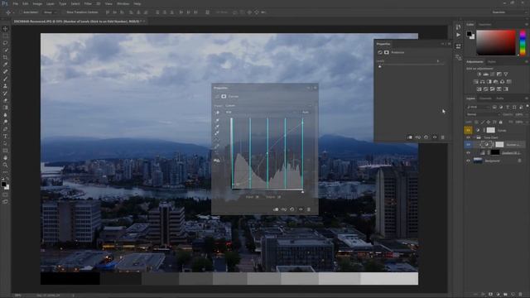Select the Clone Stamp tool

(x=5, y=86)
